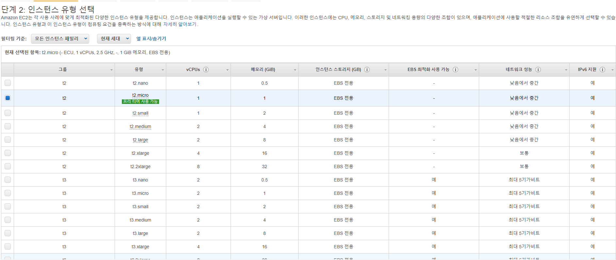
Task: Open info icon for 인스턴스 스토리지 (GB) column
Action: tap(367, 69)
